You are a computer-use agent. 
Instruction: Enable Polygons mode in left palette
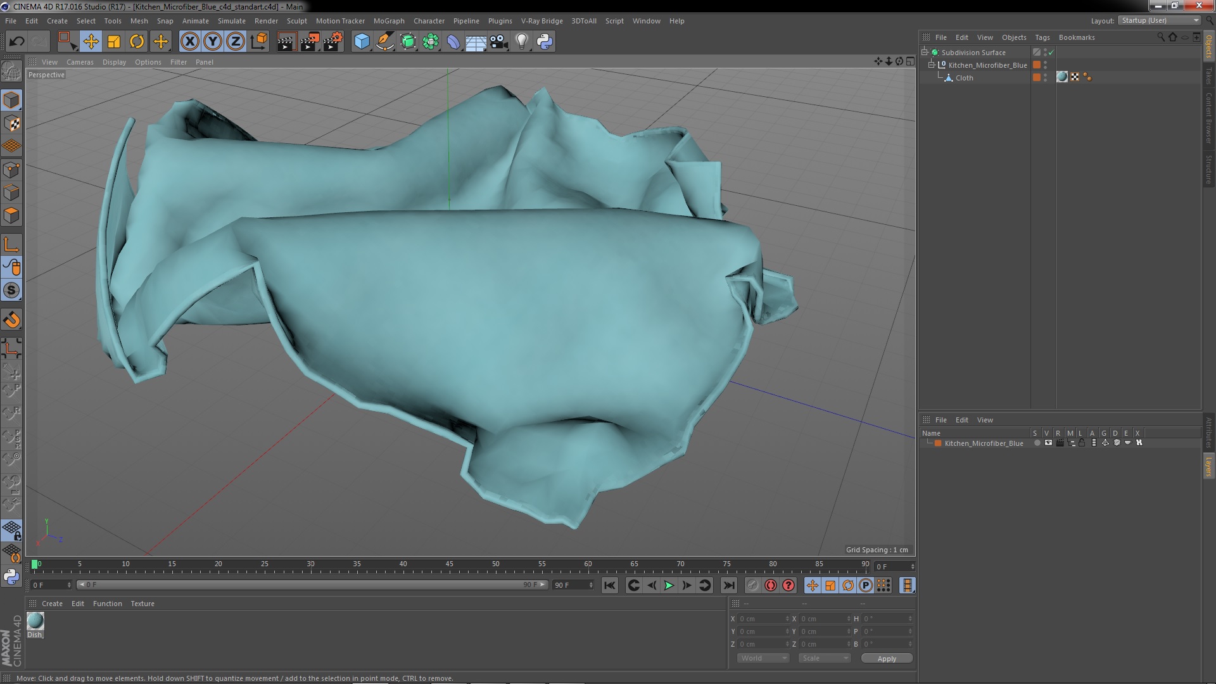tap(11, 216)
